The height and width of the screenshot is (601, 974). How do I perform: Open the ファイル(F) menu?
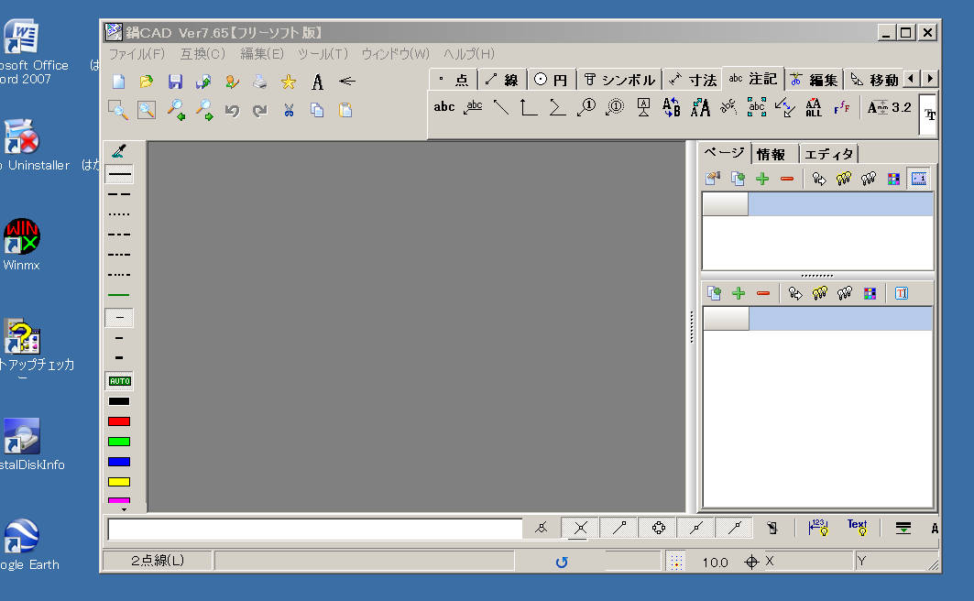click(x=137, y=54)
